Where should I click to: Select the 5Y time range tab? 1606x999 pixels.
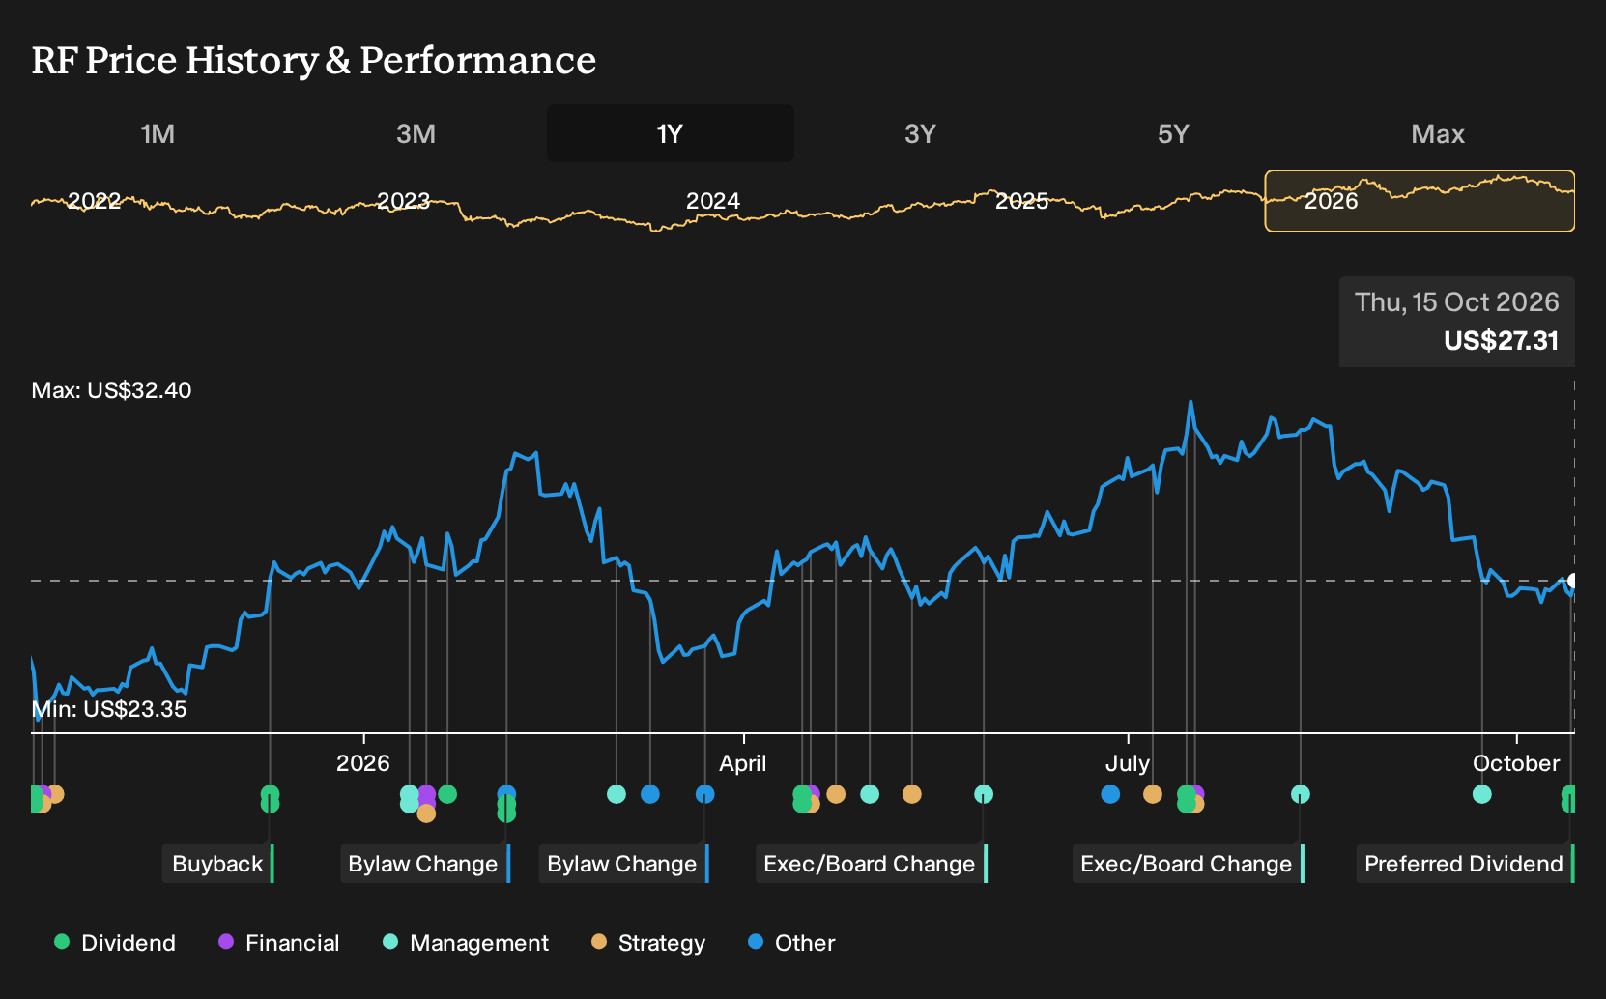1173,133
